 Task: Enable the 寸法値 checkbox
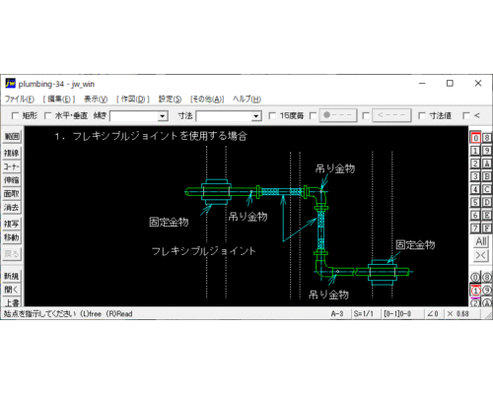click(x=422, y=116)
